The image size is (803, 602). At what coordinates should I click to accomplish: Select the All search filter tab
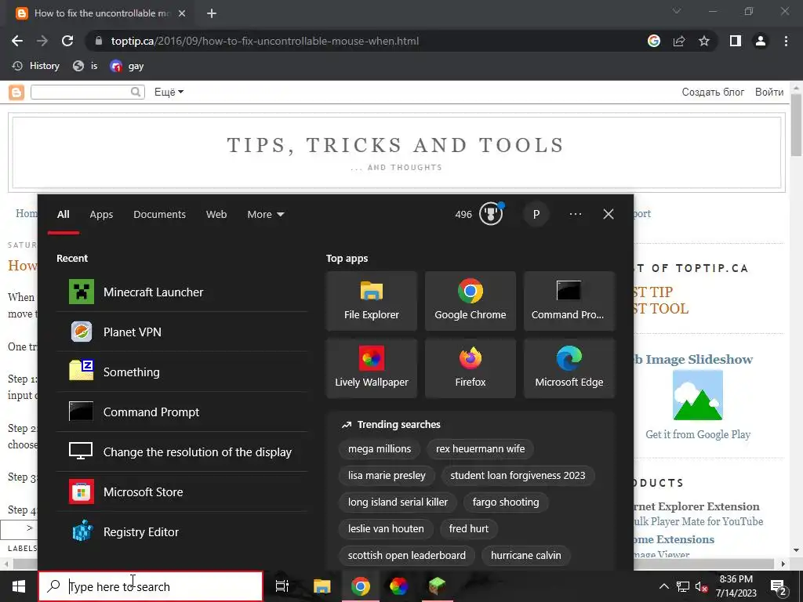[x=63, y=215]
